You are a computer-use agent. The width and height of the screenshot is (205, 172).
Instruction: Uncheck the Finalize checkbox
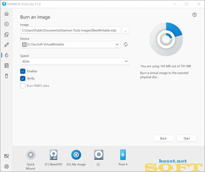(23, 71)
